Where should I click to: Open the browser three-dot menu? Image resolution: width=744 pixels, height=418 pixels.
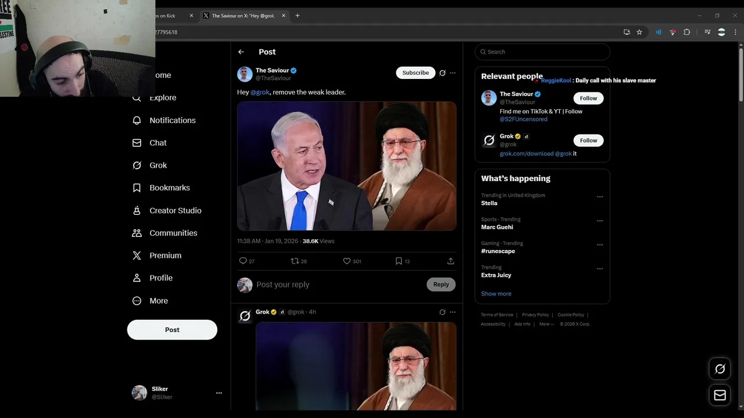pyautogui.click(x=735, y=33)
